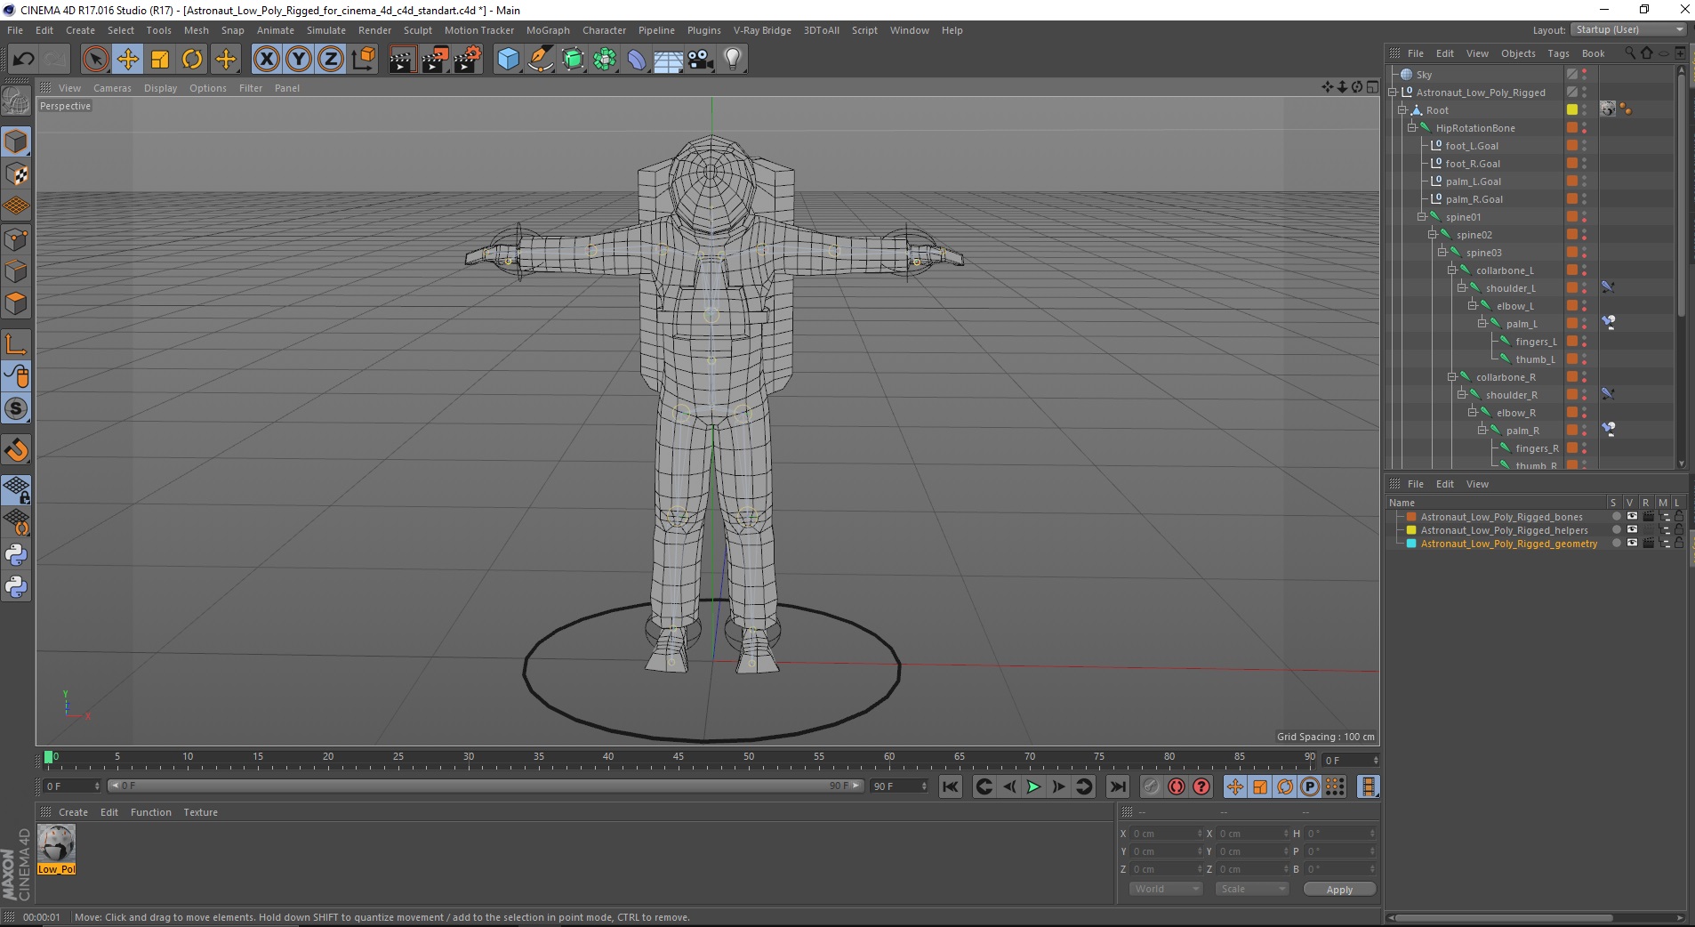Click the Coordinate System icon
1695x927 pixels.
pyautogui.click(x=363, y=60)
